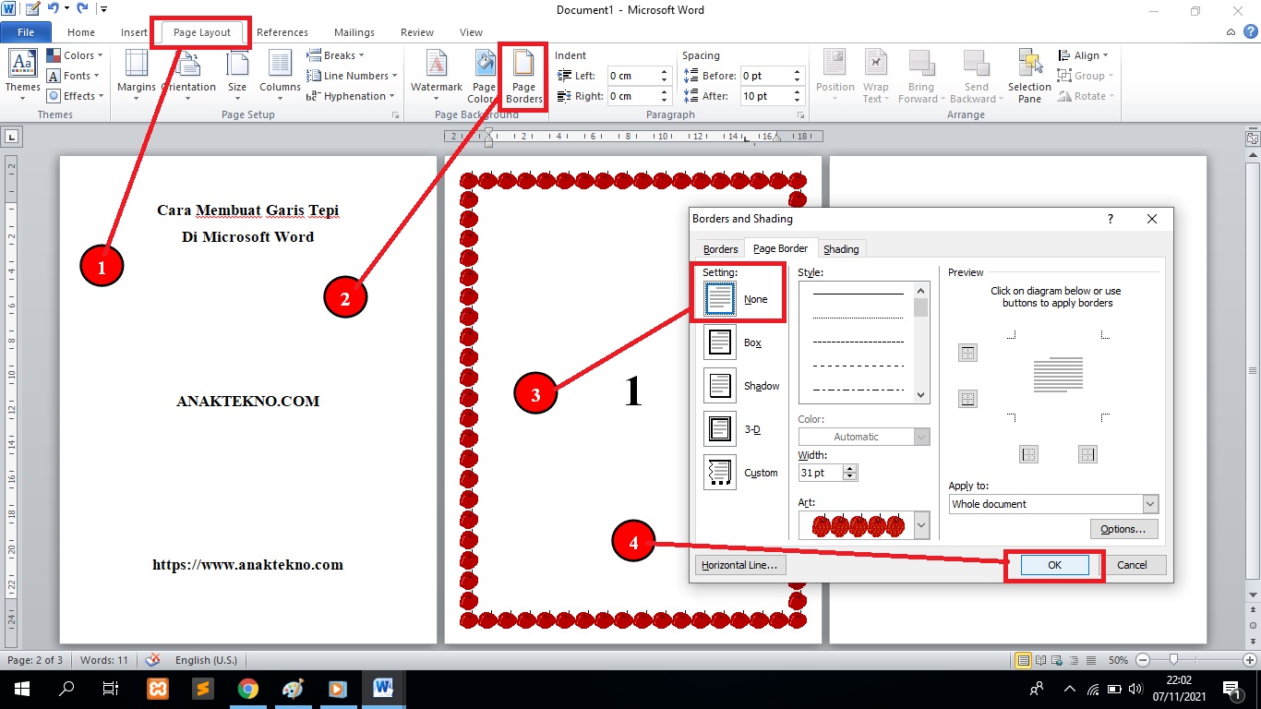This screenshot has width=1261, height=709.
Task: Switch to the References ribbon tab
Action: 282,32
